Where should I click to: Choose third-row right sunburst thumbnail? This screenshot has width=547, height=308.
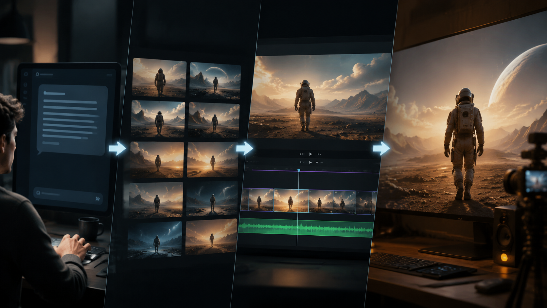coord(212,160)
